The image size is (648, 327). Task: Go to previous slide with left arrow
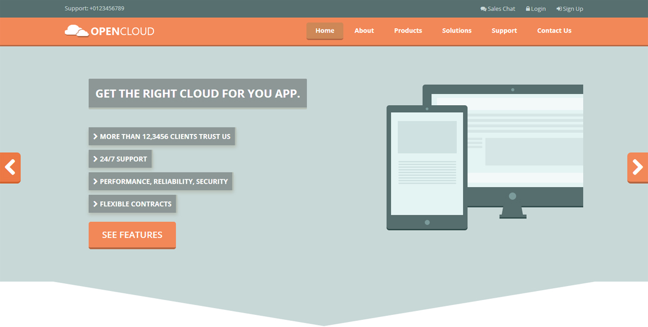pos(10,167)
